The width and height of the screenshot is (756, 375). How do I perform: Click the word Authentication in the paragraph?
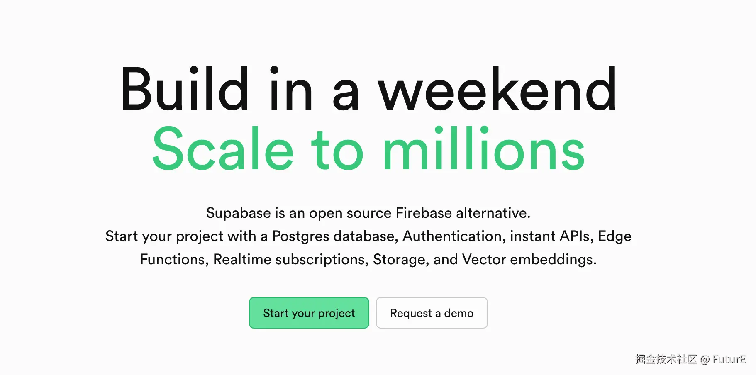(454, 236)
